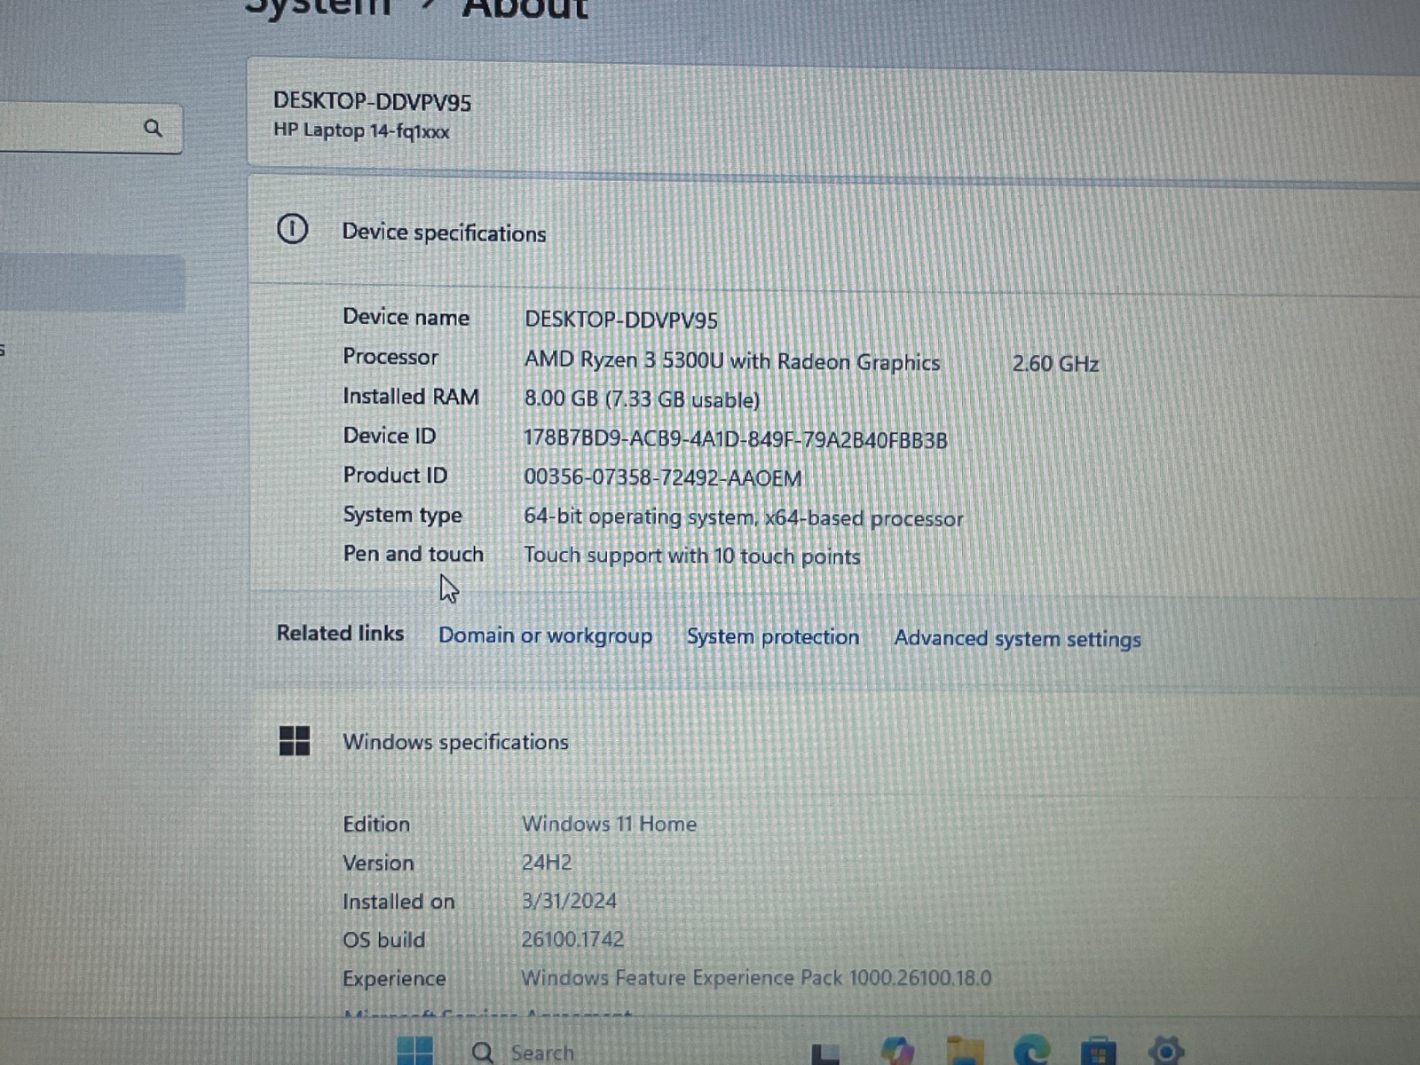
Task: Launch Copilot from the taskbar
Action: (897, 1052)
